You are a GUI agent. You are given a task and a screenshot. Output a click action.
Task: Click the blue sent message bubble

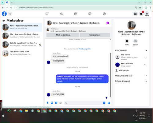pyautogui.click(x=82, y=79)
